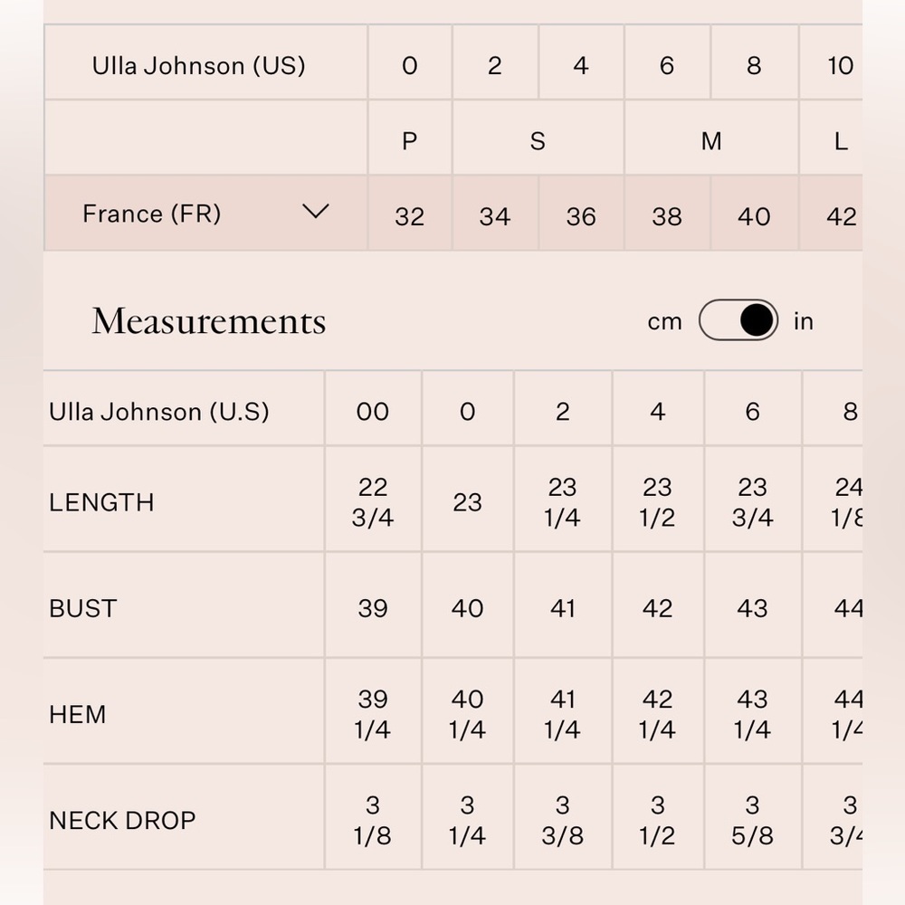Click the Measurements section heading

click(208, 320)
